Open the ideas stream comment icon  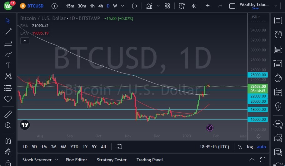click(278, 152)
